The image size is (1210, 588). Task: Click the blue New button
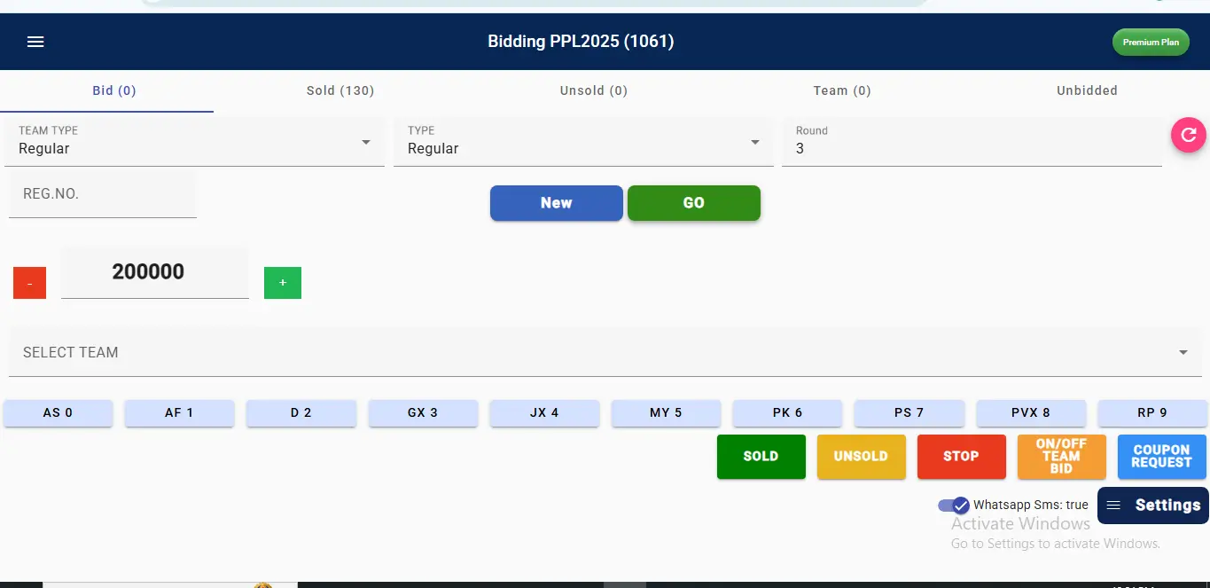tap(556, 203)
